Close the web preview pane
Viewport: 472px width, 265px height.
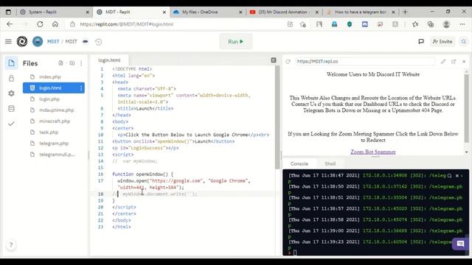click(x=464, y=62)
